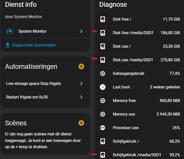184x159 pixels.
Task: Open the System Monitor service entry
Action: pyautogui.click(x=32, y=31)
